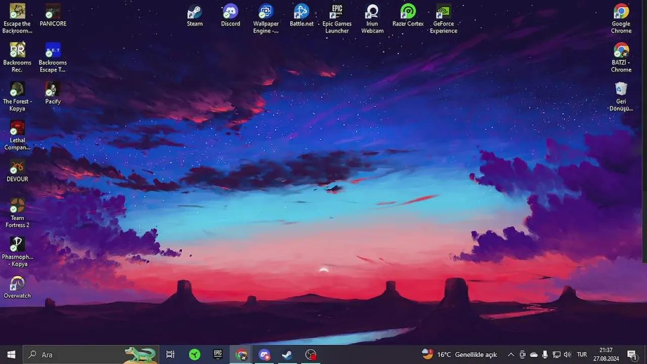647x364 pixels.
Task: Open the TUR keyboard language selector
Action: pyautogui.click(x=582, y=355)
